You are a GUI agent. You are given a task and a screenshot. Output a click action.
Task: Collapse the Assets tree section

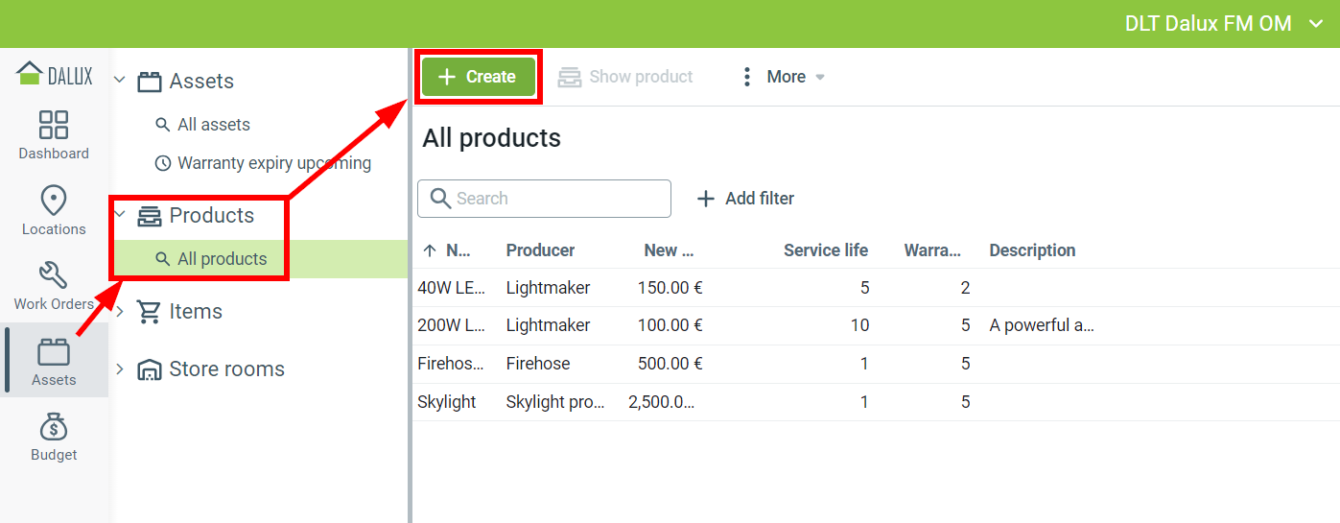click(120, 81)
